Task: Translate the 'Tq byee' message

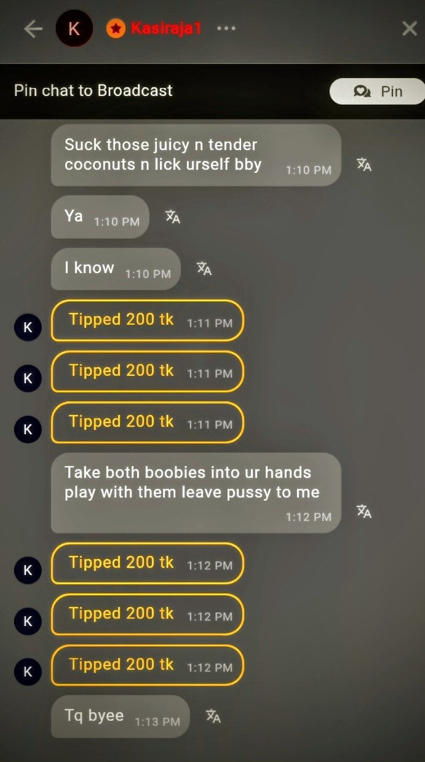Action: [x=213, y=716]
